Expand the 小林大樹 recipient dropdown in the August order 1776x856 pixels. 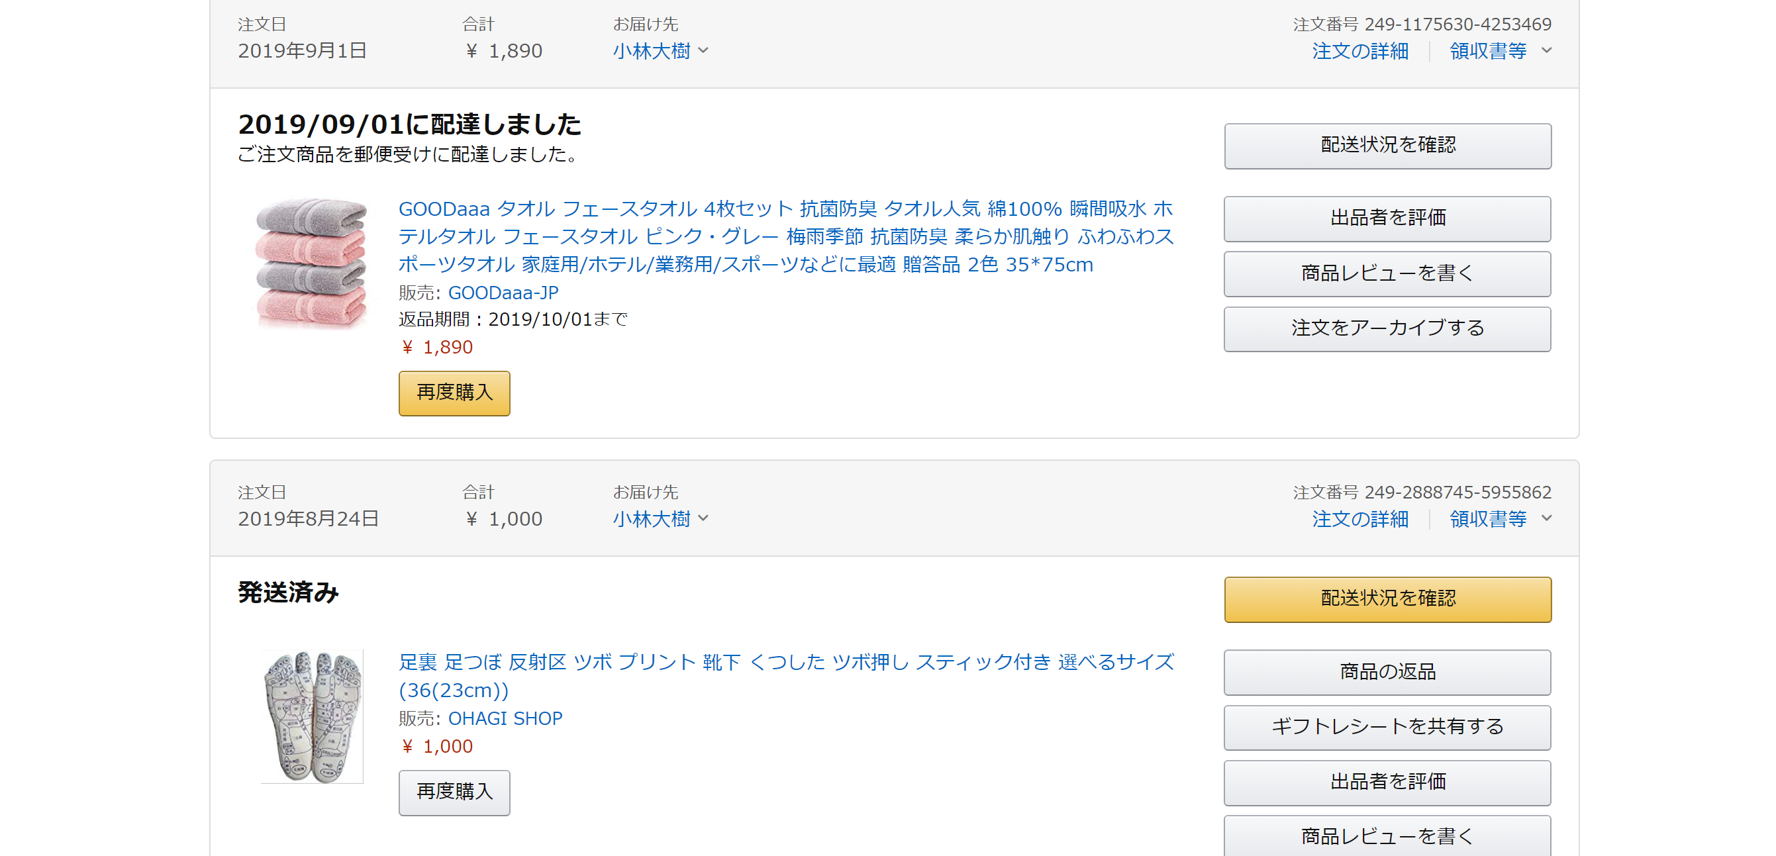pos(660,519)
